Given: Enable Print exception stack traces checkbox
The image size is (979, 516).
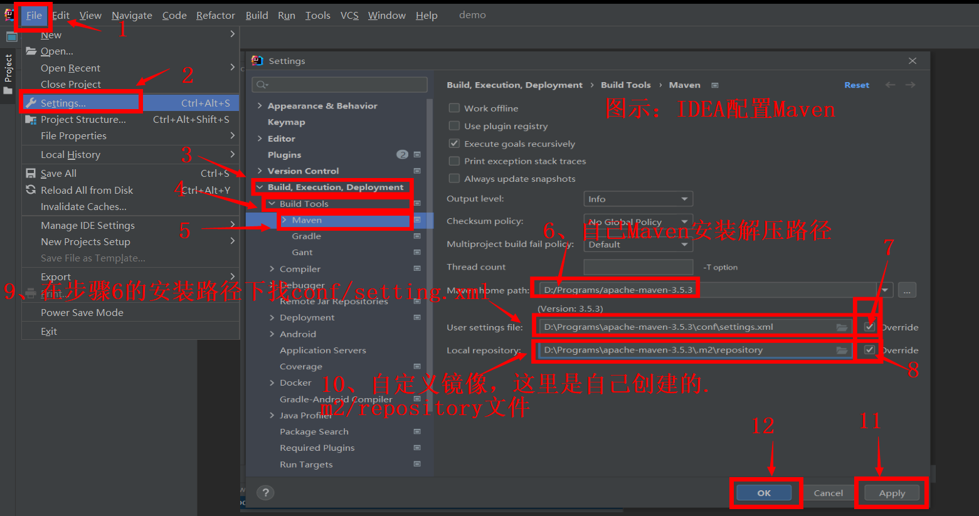Looking at the screenshot, I should [454, 161].
